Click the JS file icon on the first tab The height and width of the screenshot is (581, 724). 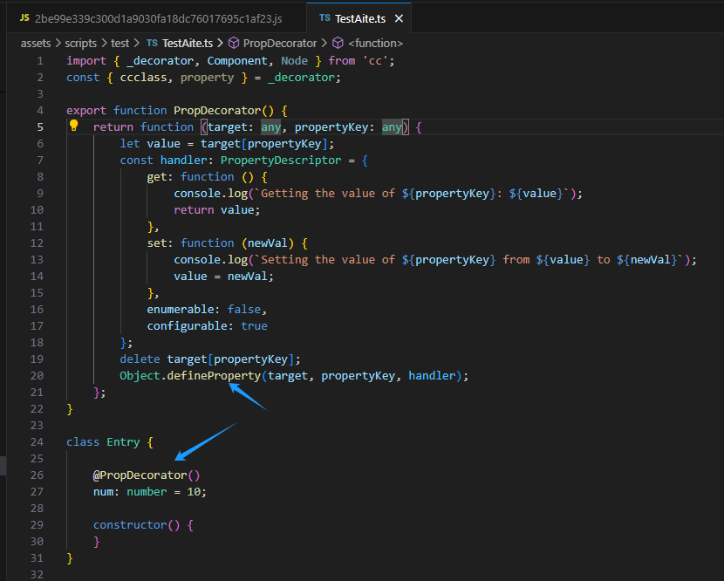(x=24, y=17)
